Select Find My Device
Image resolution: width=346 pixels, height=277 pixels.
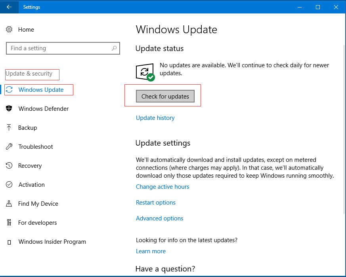tap(38, 204)
